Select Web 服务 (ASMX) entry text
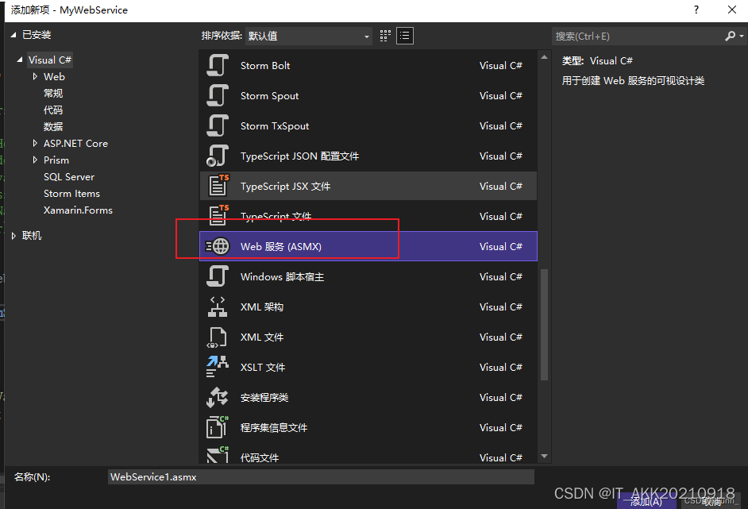The height and width of the screenshot is (509, 748). tap(281, 247)
